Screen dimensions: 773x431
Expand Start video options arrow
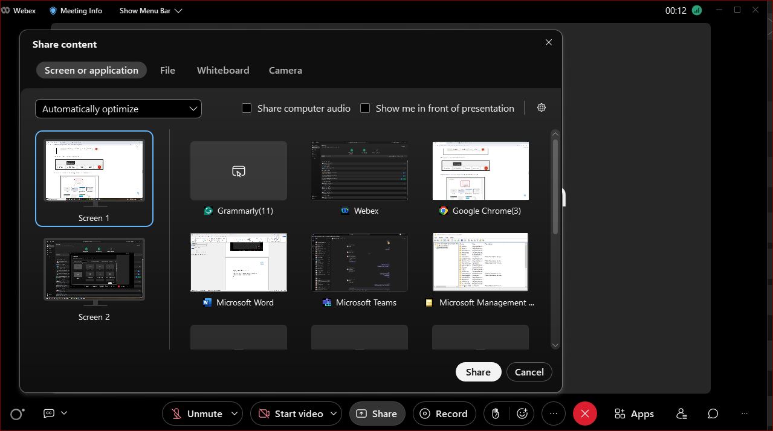(335, 413)
